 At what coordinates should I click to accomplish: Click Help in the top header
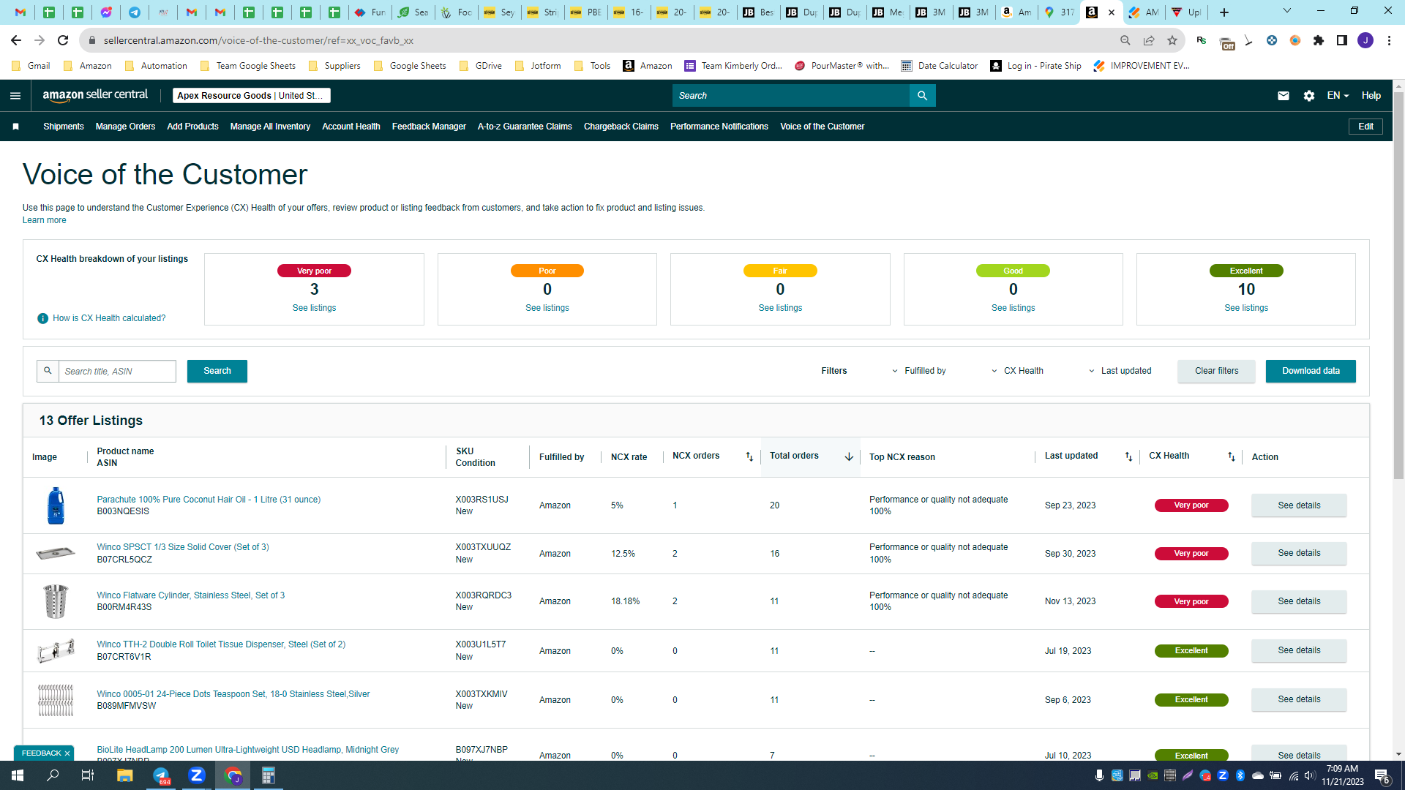[1371, 96]
